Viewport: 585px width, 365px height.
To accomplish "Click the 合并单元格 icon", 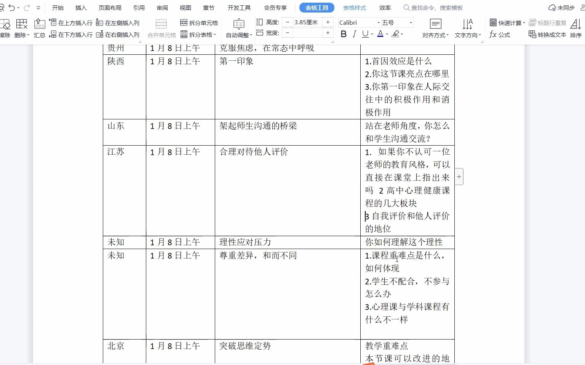I will (x=161, y=29).
